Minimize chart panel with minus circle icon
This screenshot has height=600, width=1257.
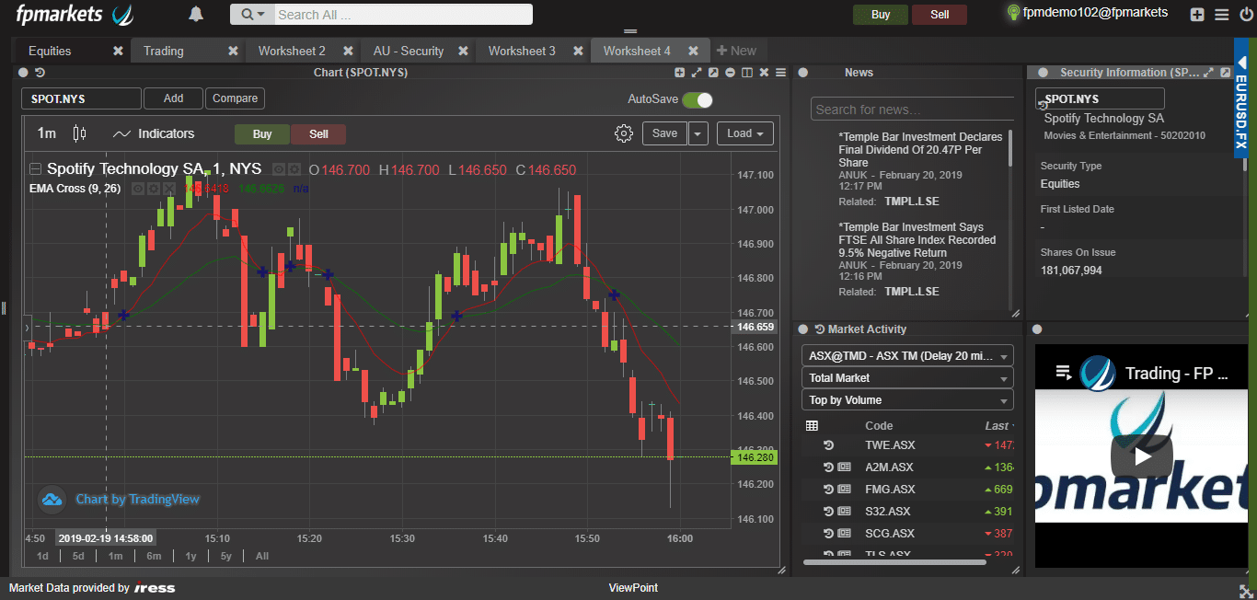pos(730,73)
